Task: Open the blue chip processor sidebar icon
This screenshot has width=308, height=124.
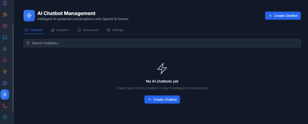Action: (5, 83)
